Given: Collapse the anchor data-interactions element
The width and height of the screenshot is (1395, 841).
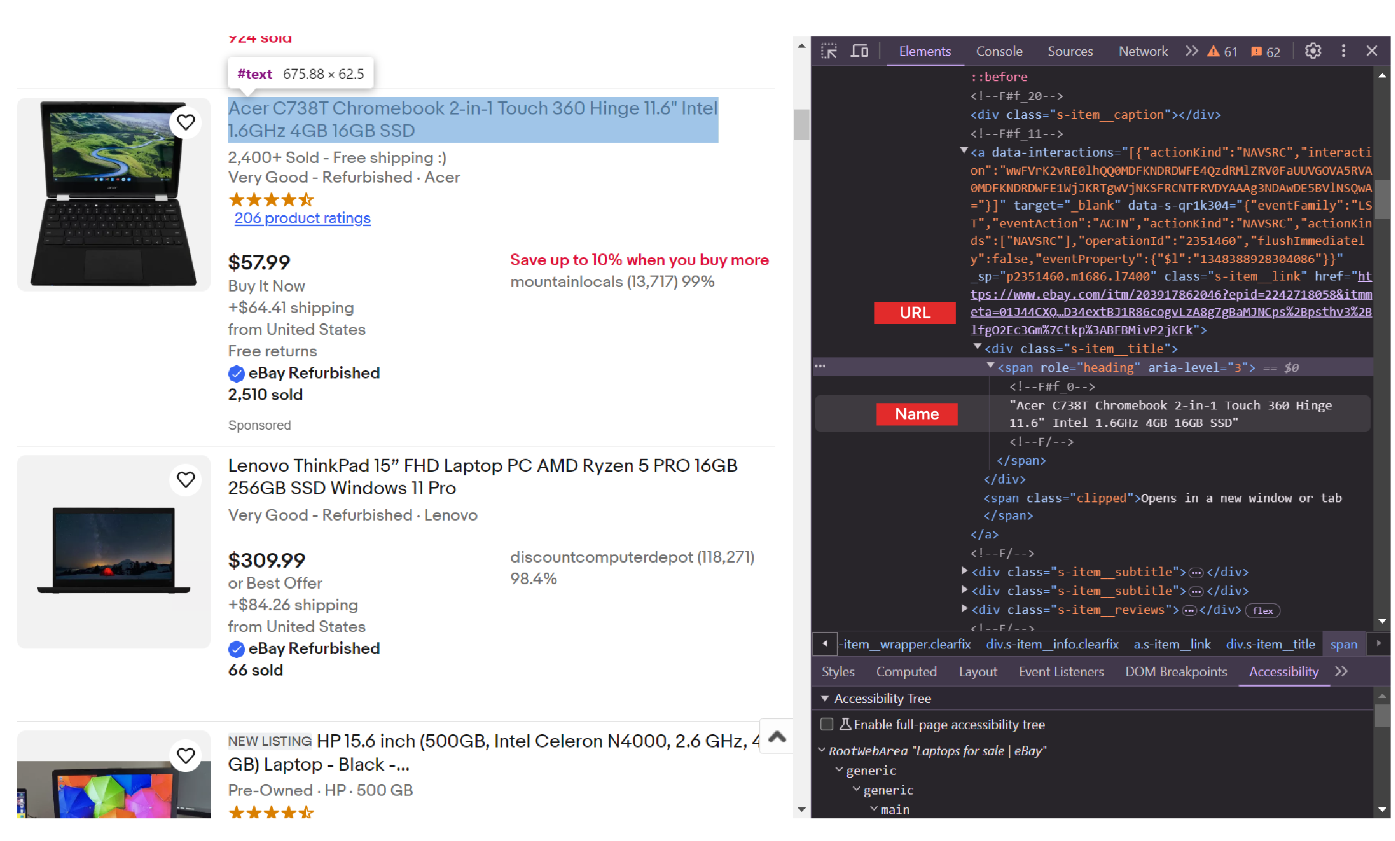Looking at the screenshot, I should [x=963, y=150].
